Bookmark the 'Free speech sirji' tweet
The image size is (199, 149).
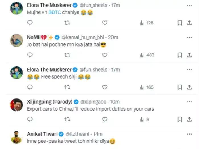point(180,87)
